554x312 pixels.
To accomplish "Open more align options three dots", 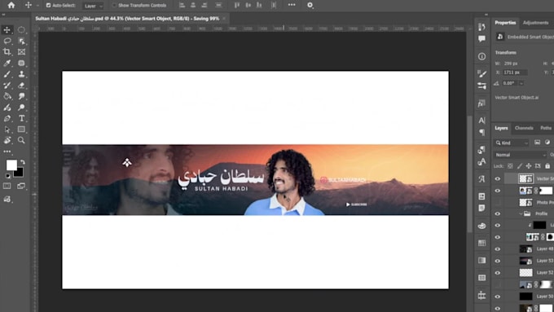I will [292, 5].
